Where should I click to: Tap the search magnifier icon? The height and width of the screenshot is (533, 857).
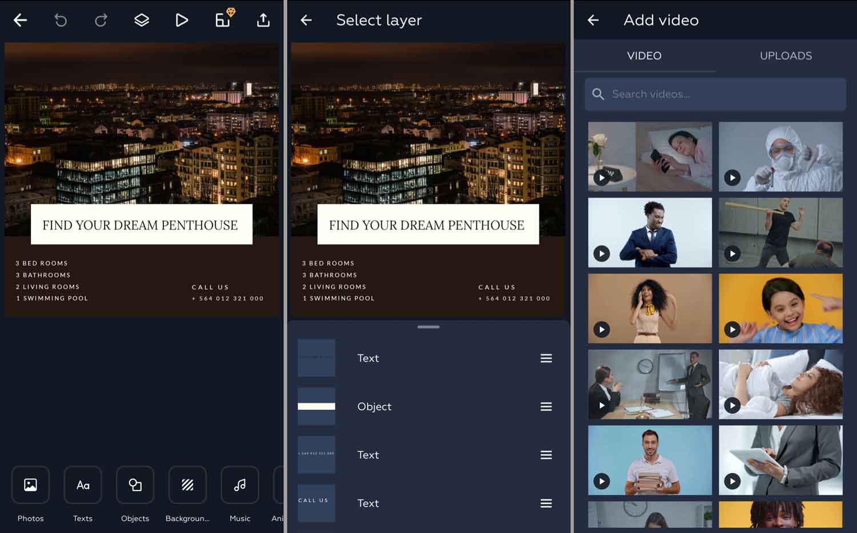(598, 94)
